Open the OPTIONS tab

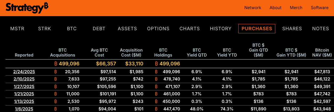pyautogui.click(x=158, y=29)
